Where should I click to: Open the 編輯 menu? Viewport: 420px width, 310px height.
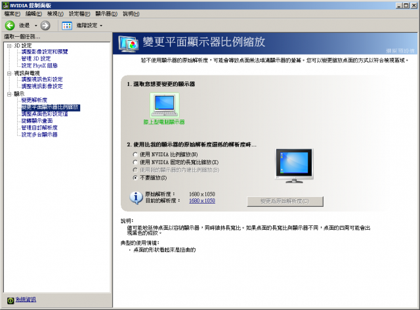pos(33,14)
